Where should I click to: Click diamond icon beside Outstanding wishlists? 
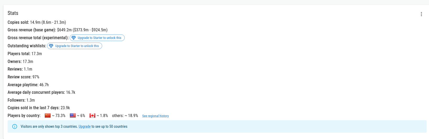coord(51,46)
